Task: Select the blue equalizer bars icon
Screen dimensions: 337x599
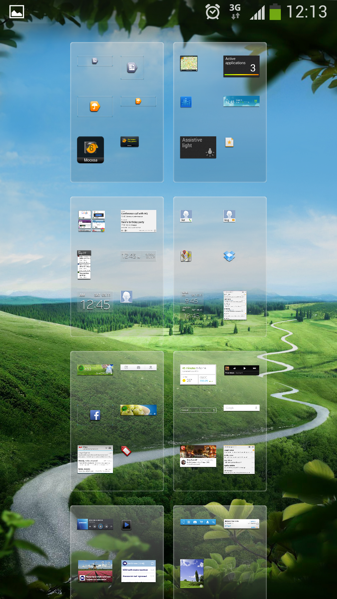Action: click(186, 102)
